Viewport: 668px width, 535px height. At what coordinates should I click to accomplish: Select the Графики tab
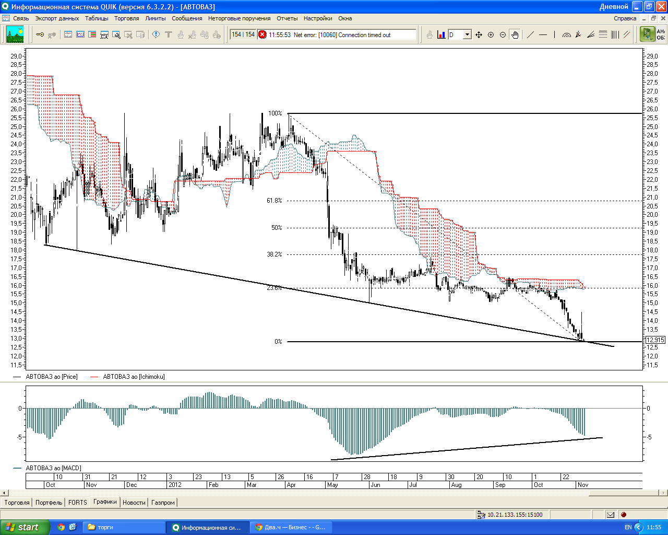(x=105, y=502)
